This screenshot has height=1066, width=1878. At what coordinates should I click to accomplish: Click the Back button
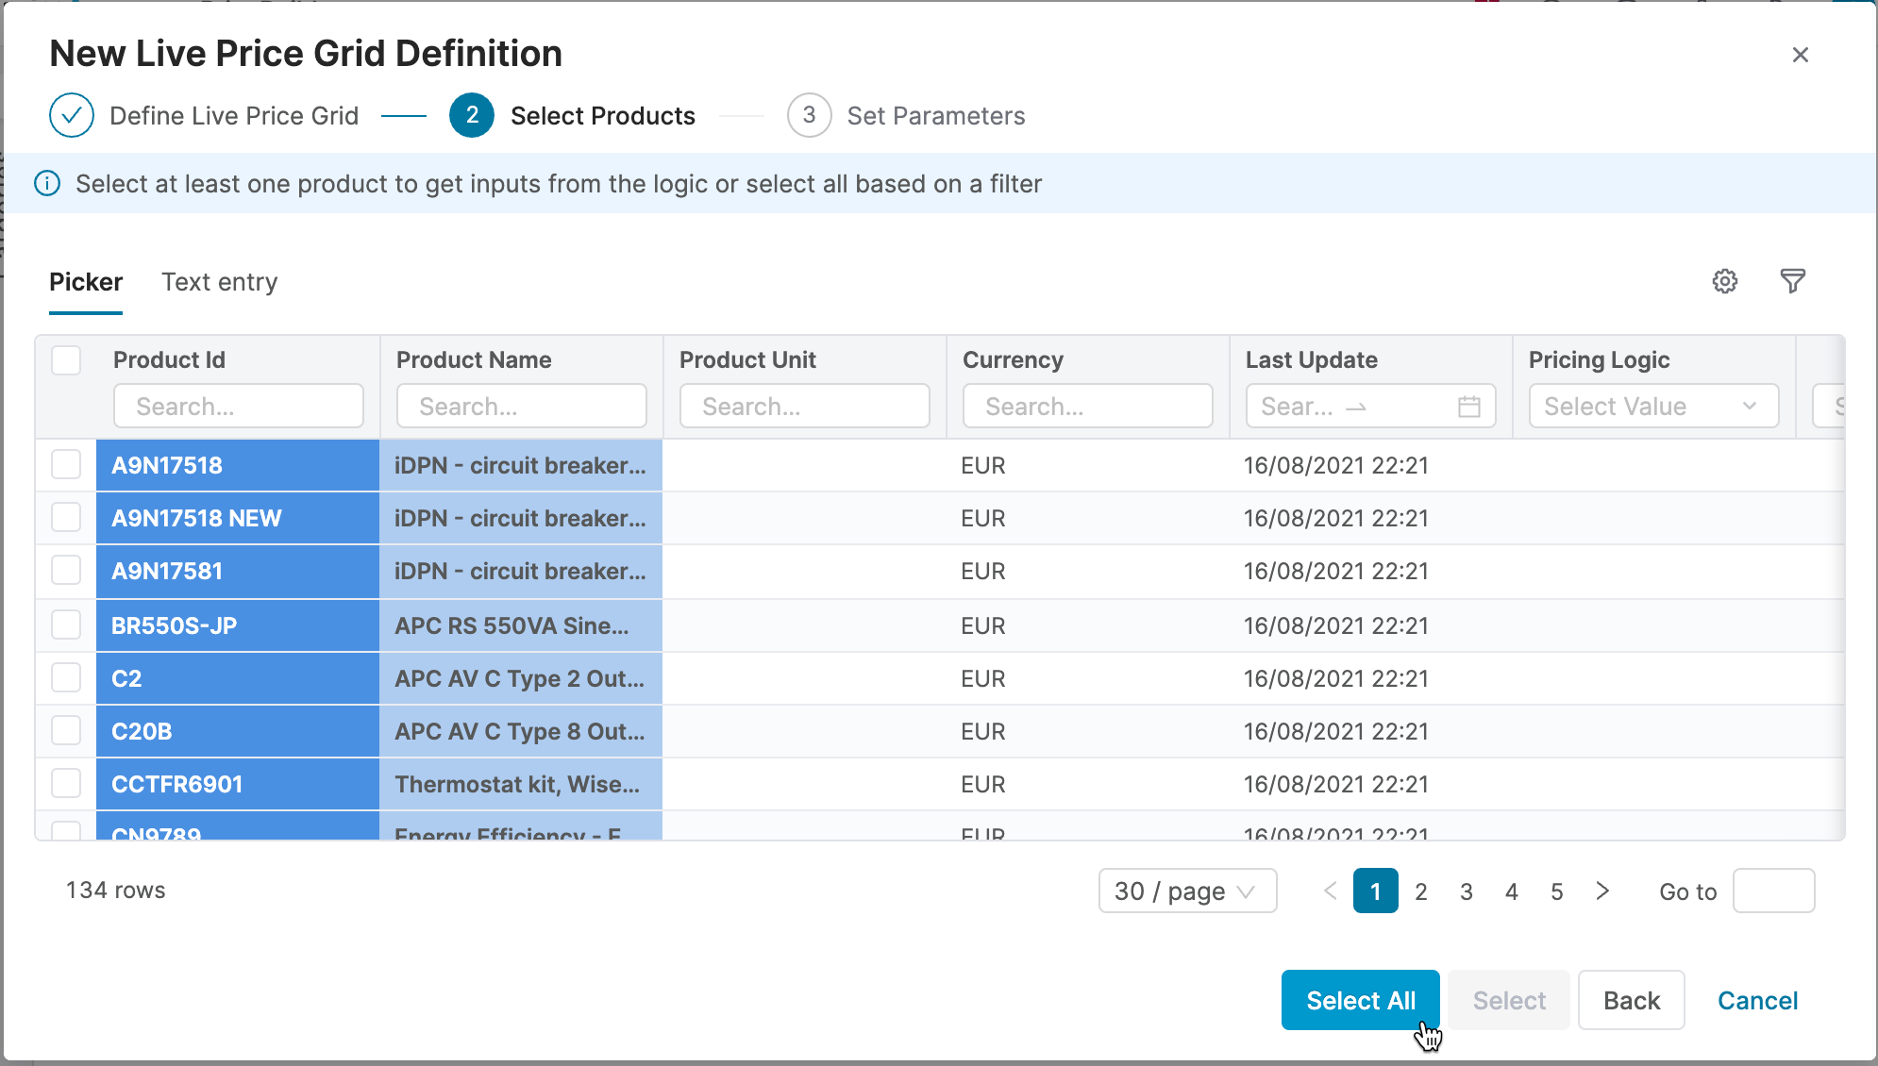tap(1630, 1000)
